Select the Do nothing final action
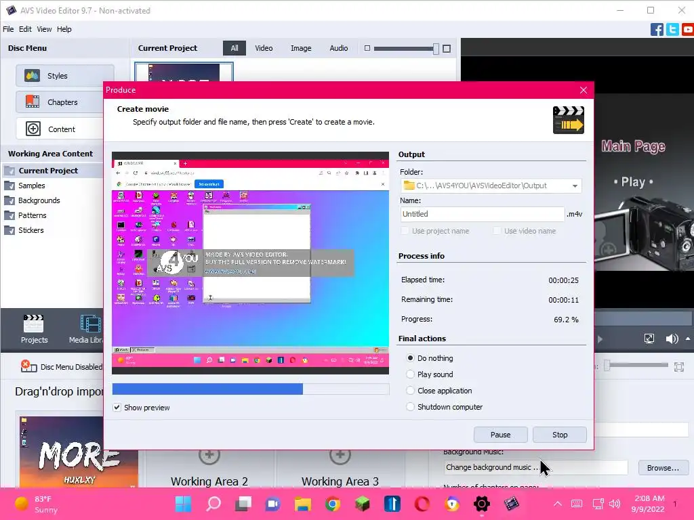Viewport: 694px width, 520px height. point(410,357)
